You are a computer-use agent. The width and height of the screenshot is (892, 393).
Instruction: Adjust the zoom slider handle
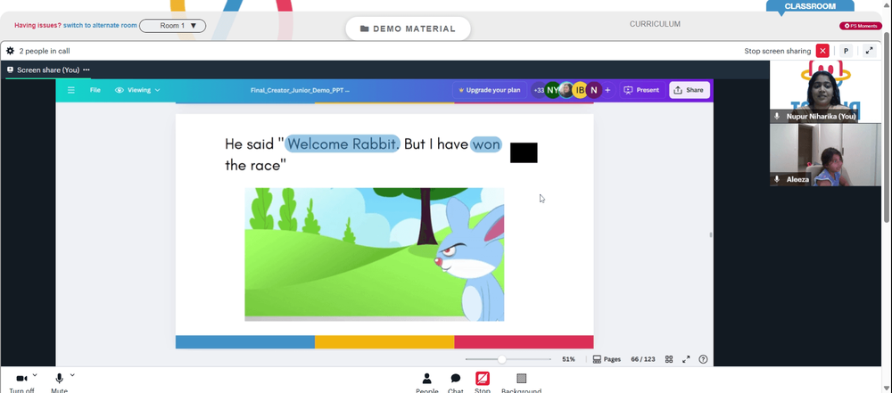point(501,359)
